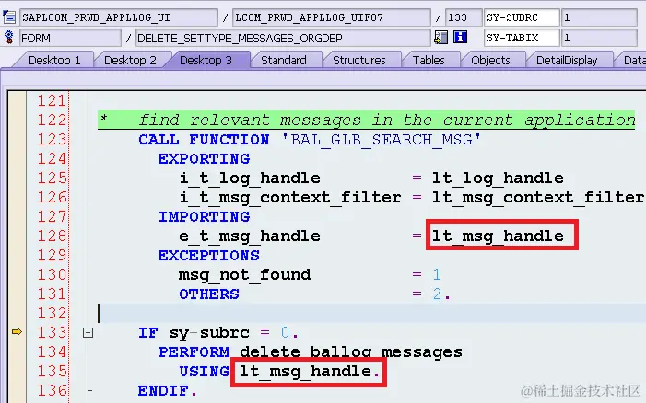Click the SY-SUBRC field
The height and width of the screenshot is (403, 646).
pos(522,17)
